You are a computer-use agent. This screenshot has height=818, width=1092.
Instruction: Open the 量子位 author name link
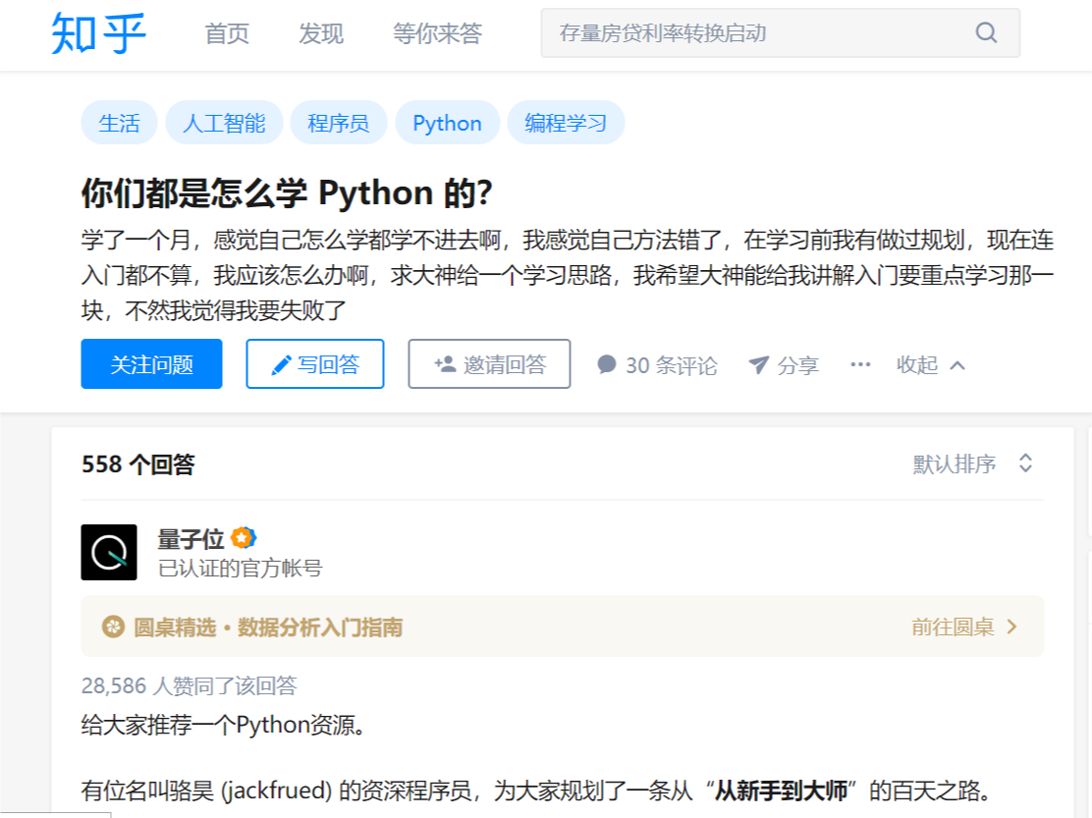[x=191, y=539]
